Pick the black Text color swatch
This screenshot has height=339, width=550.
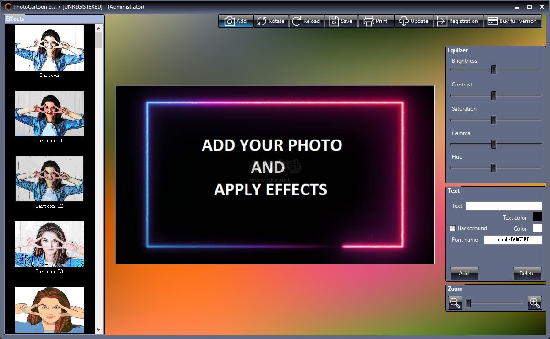point(537,217)
